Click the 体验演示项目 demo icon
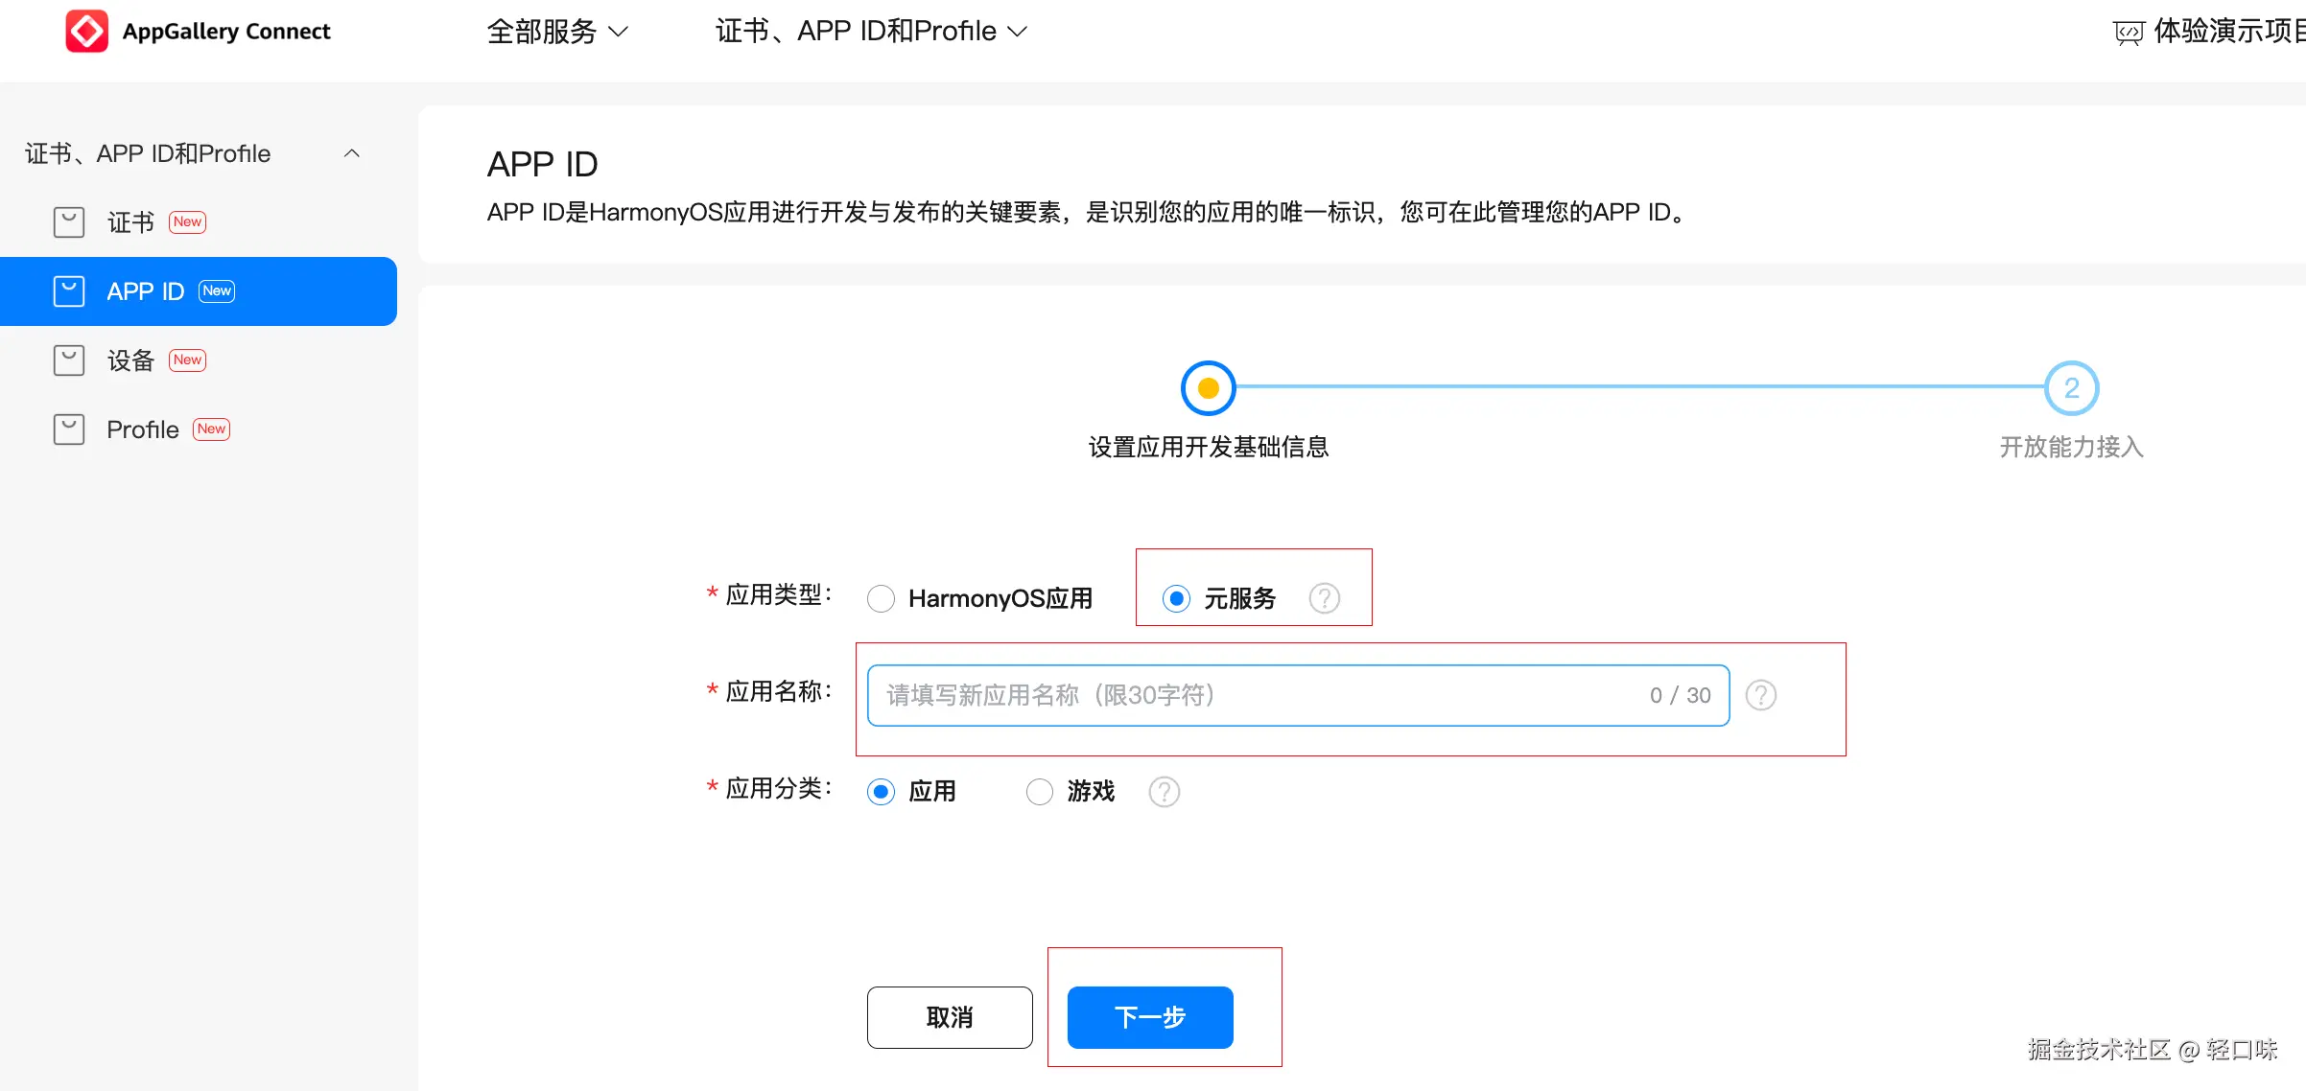The image size is (2306, 1091). tap(2128, 33)
